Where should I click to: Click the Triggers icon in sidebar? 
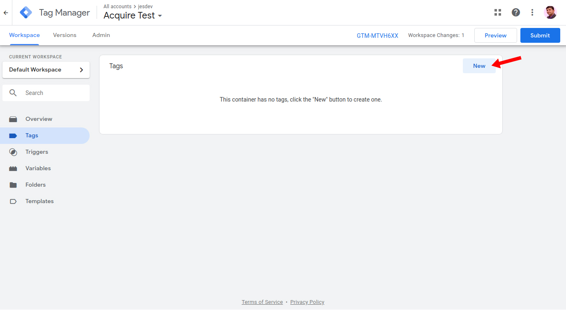click(13, 152)
